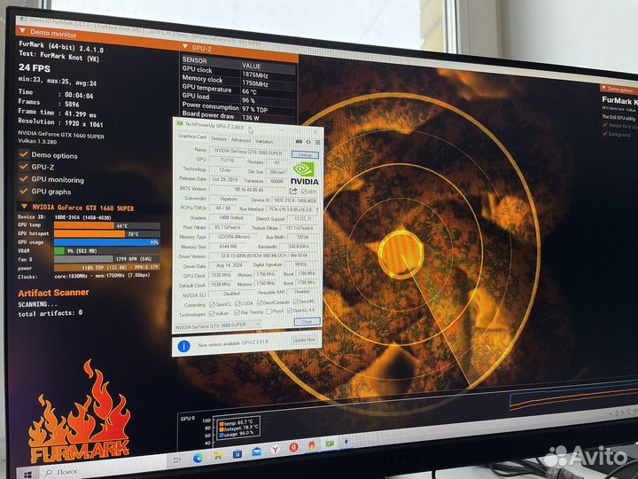Screen dimensions: 638x479
Task: Click the NVIDIA logo in GPU-Z
Action: coord(303,173)
